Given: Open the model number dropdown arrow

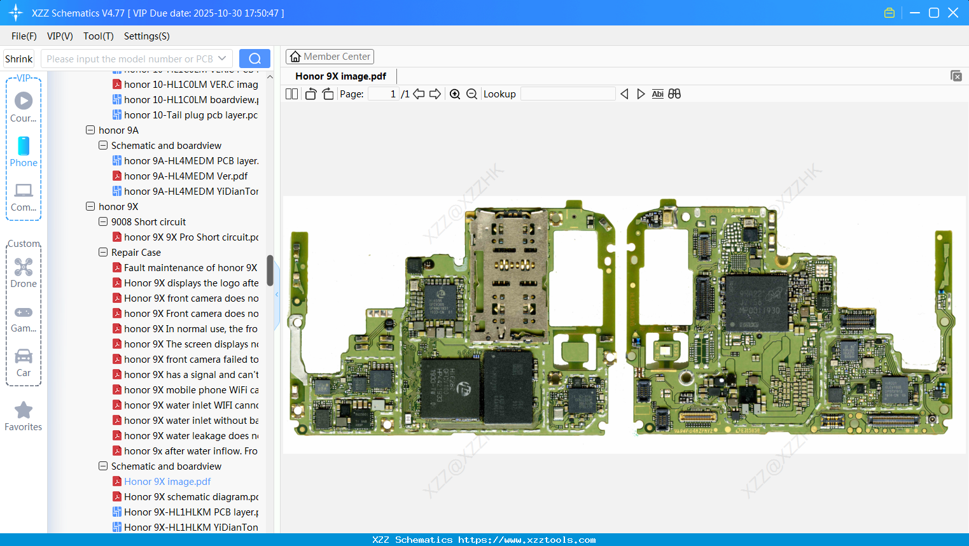Looking at the screenshot, I should pyautogui.click(x=222, y=59).
